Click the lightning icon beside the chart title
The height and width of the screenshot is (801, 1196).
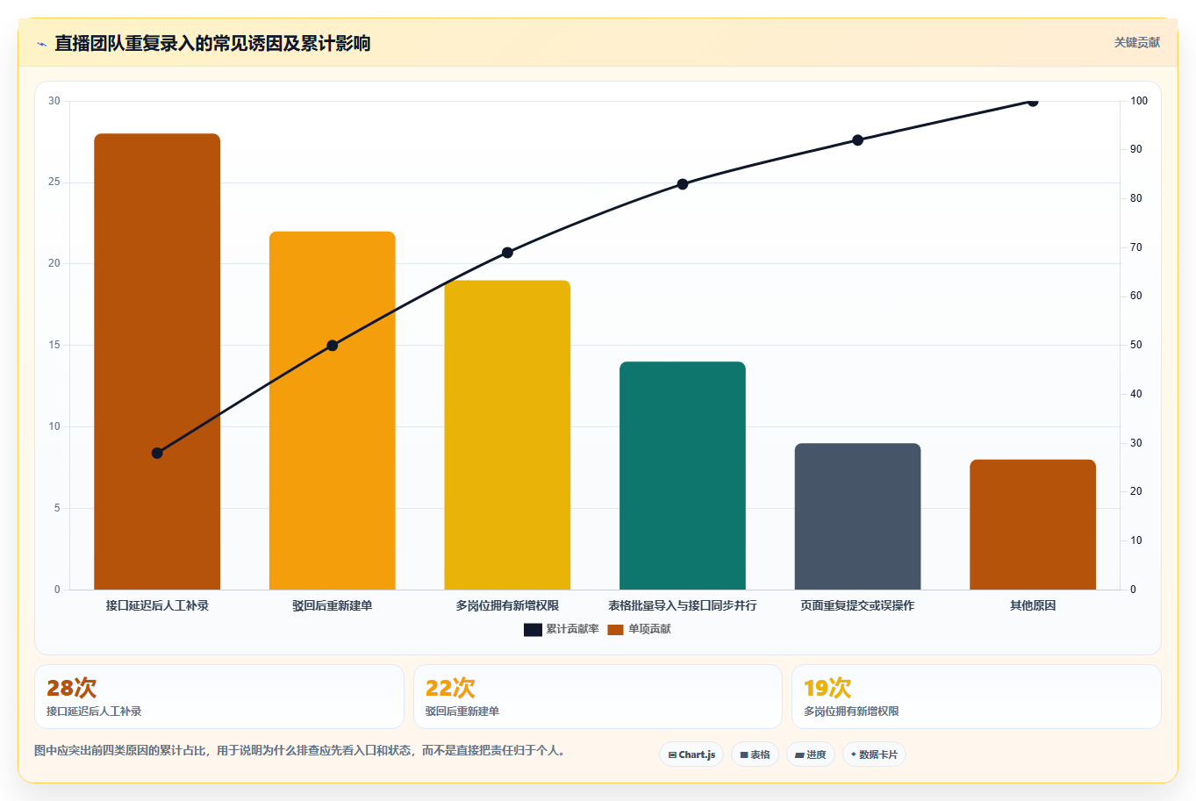tap(41, 44)
